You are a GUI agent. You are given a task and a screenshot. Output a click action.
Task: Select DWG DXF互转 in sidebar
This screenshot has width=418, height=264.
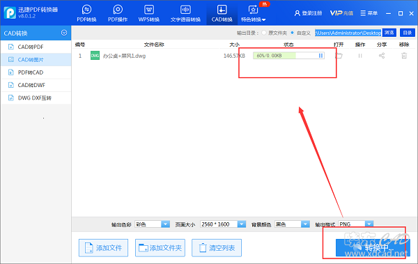point(36,98)
